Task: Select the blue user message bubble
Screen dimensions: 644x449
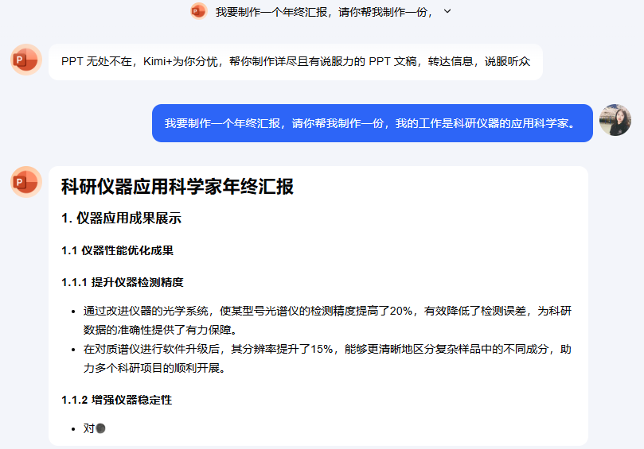Action: (x=372, y=123)
